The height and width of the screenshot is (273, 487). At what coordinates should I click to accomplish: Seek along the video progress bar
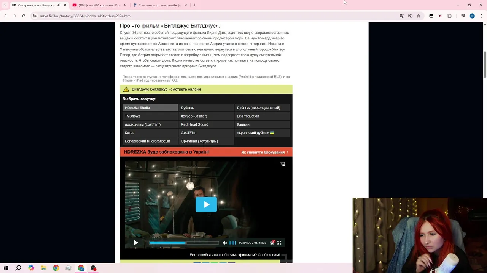coord(184,243)
